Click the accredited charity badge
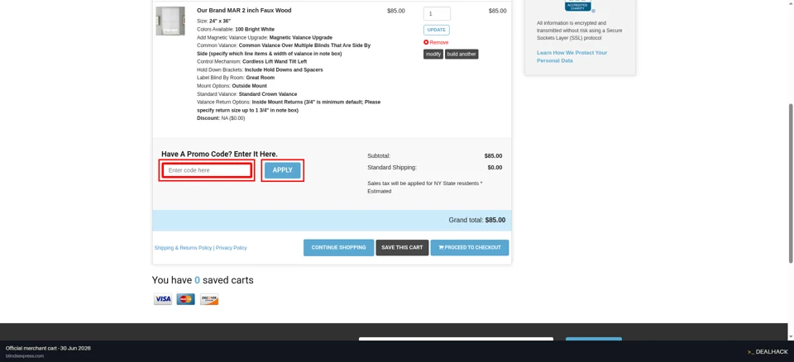 580,6
